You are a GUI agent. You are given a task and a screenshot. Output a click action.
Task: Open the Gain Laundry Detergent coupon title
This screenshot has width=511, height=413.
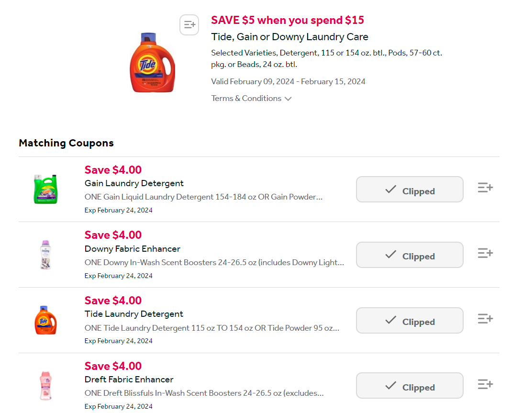(x=134, y=183)
